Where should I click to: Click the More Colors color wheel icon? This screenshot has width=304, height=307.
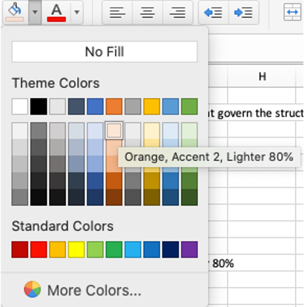coord(33,289)
